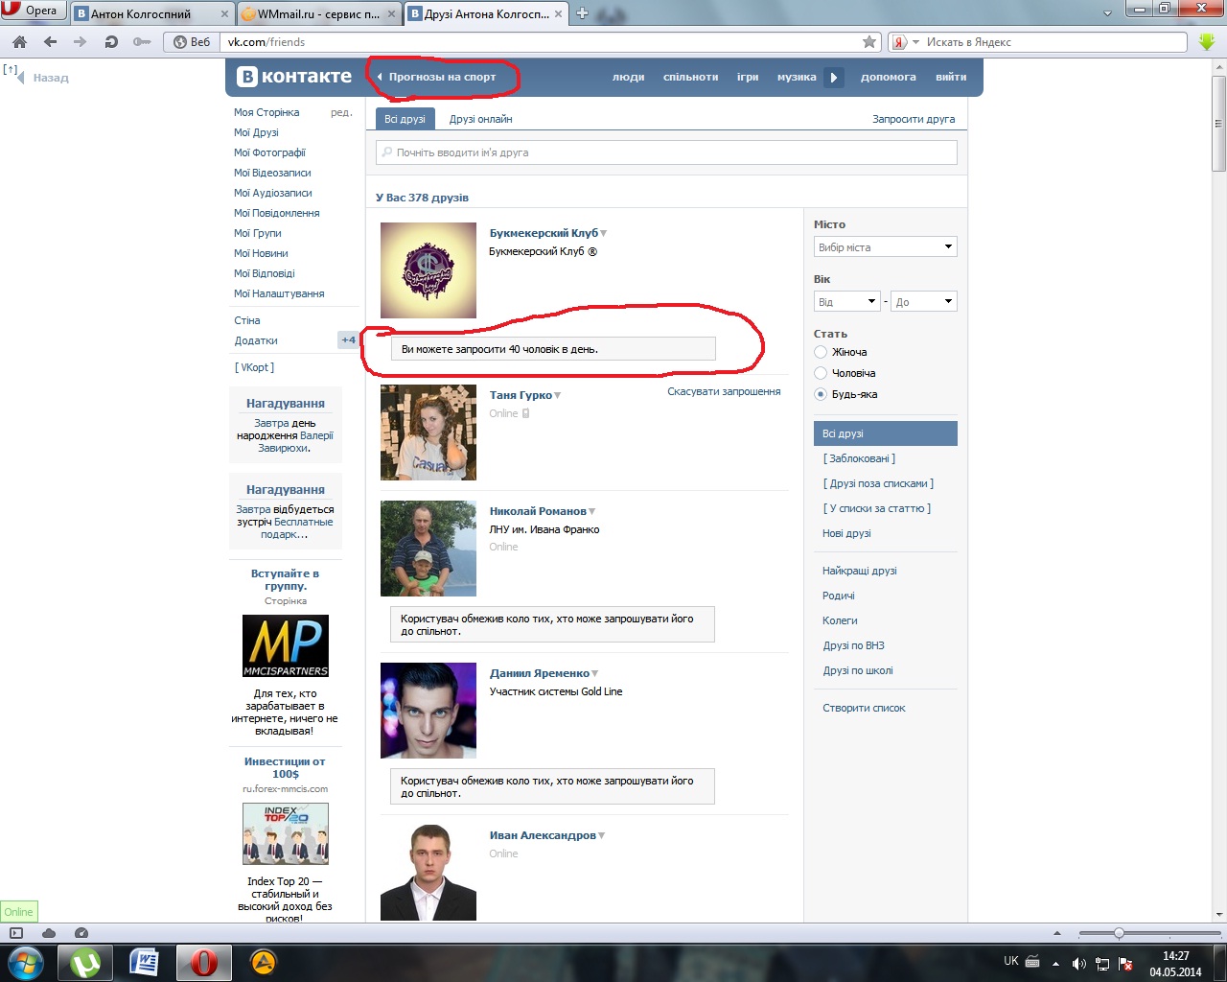1227x982 pixels.
Task: Click the browser Forward arrow
Action: (80, 42)
